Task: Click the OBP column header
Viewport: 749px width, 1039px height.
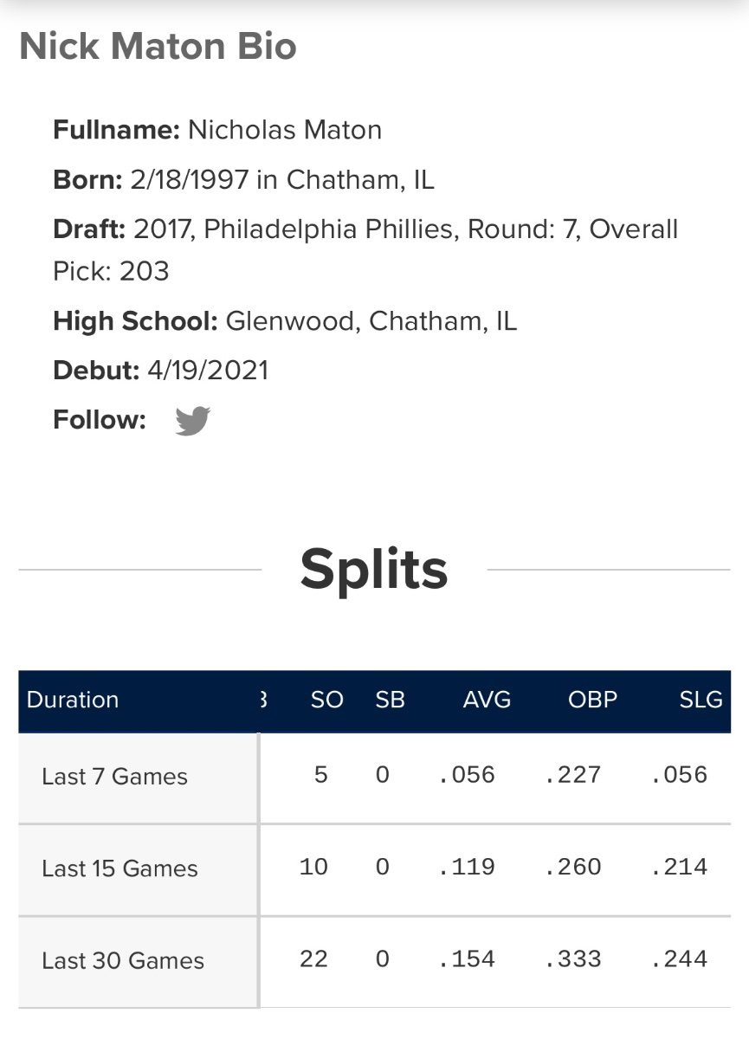Action: pos(592,700)
